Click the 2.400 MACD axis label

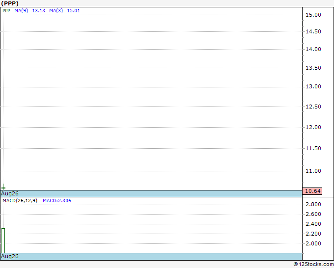(x=313, y=224)
